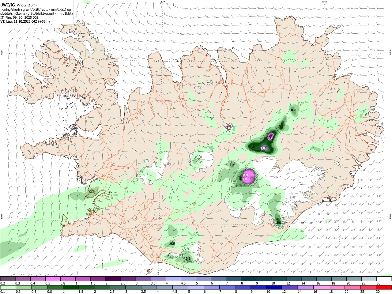Click the dark navy blue swatch after 10

(x=274, y=287)
